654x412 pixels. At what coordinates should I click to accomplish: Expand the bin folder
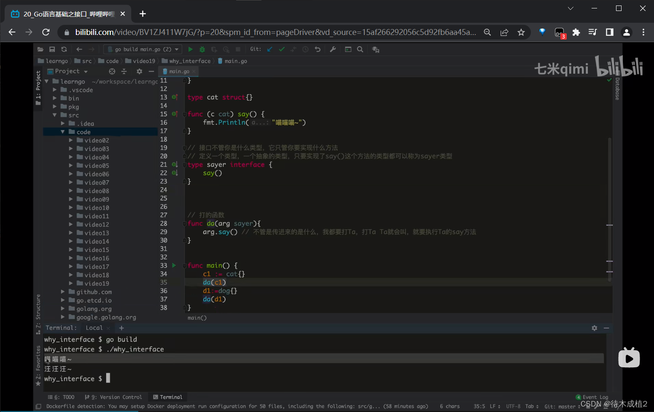point(54,98)
